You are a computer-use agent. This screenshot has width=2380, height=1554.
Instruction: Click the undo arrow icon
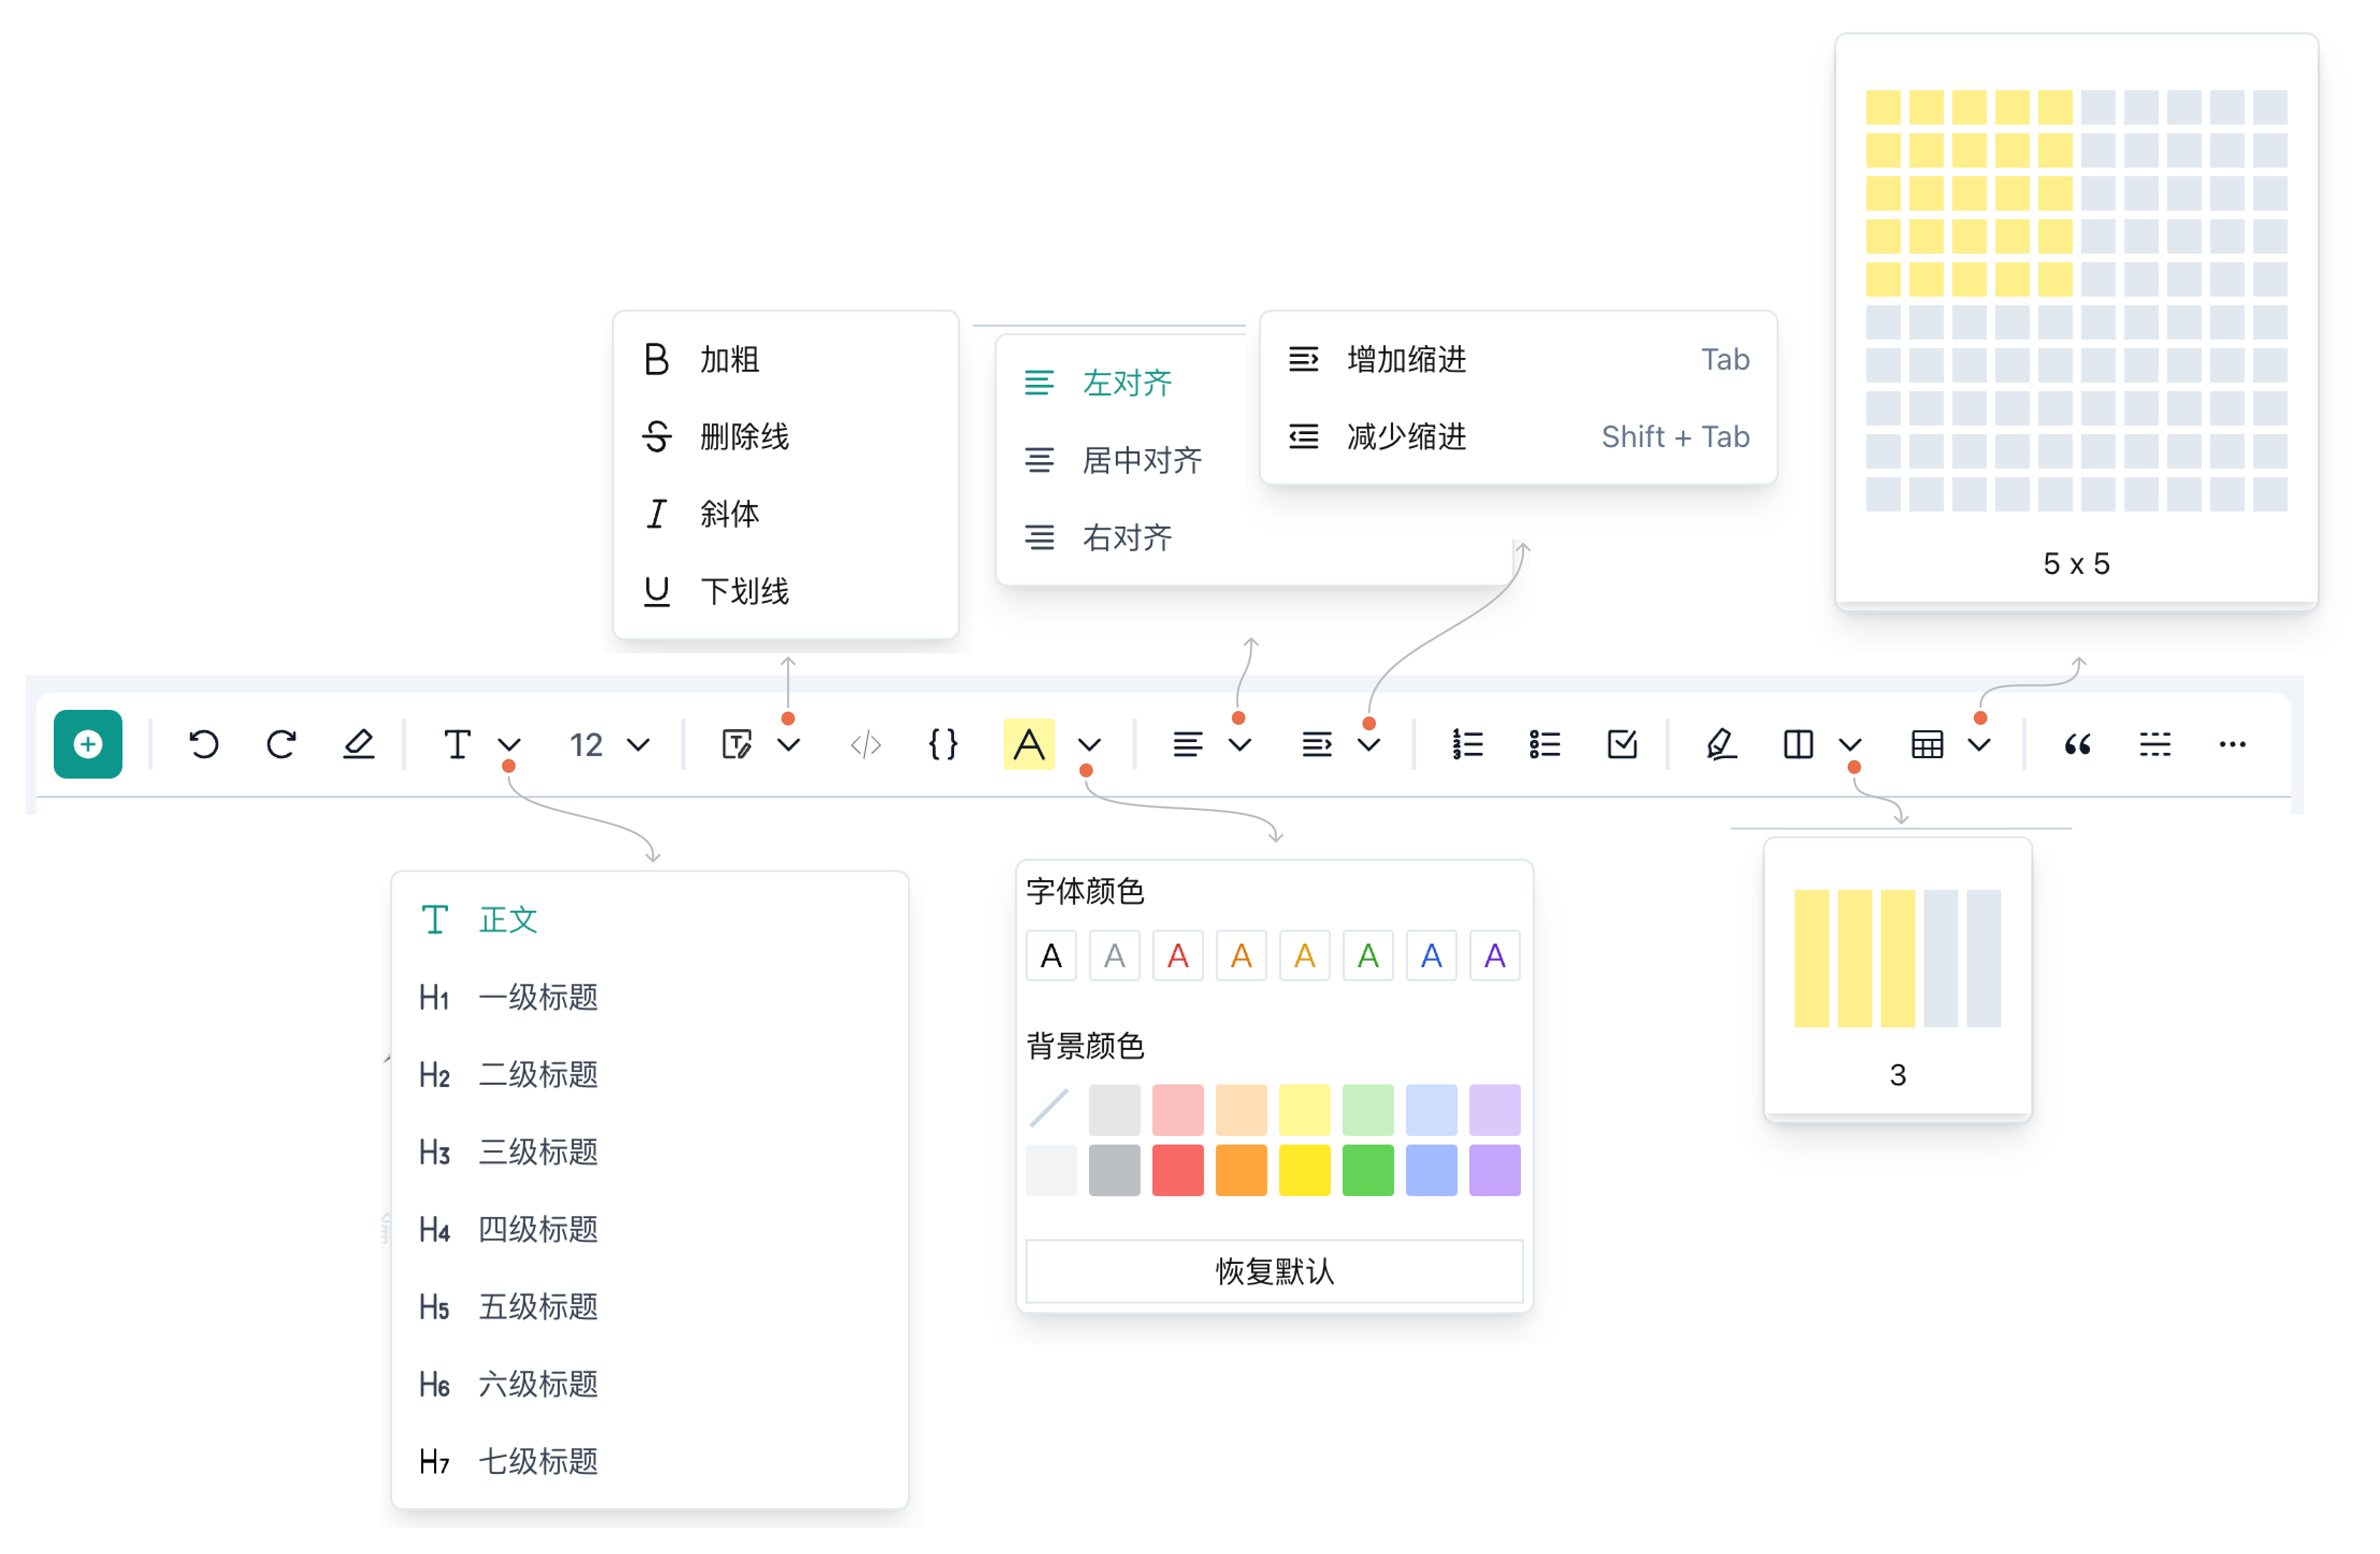pos(204,745)
